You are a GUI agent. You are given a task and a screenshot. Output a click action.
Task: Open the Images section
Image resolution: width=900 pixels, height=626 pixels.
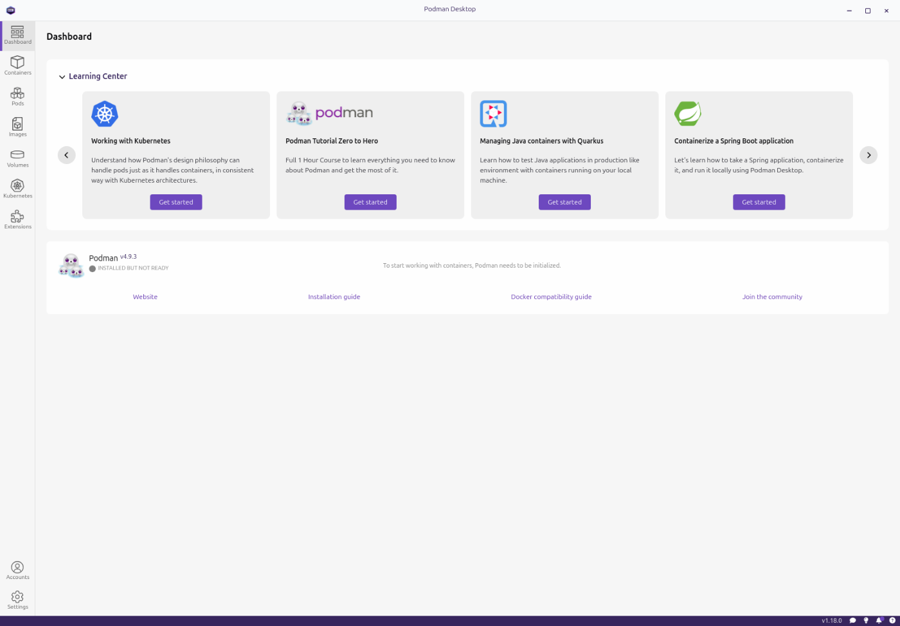[17, 127]
